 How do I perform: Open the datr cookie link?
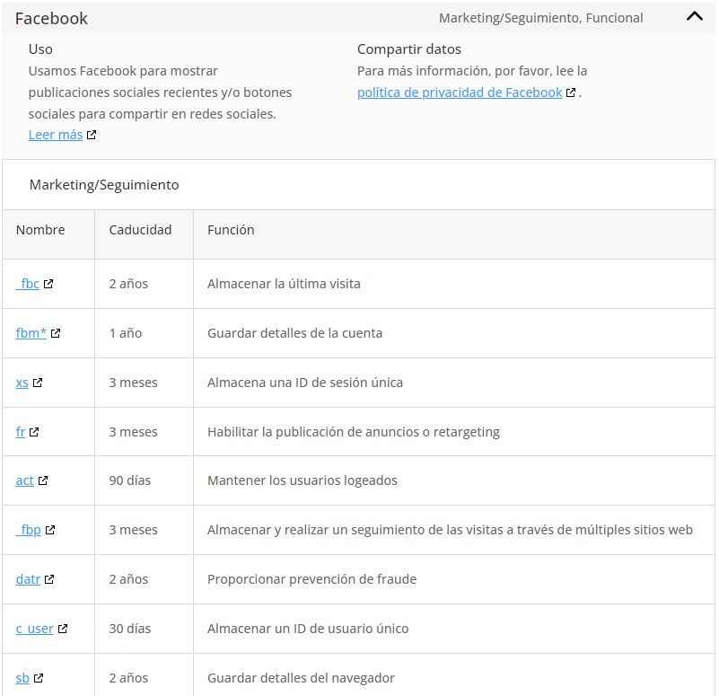click(28, 579)
